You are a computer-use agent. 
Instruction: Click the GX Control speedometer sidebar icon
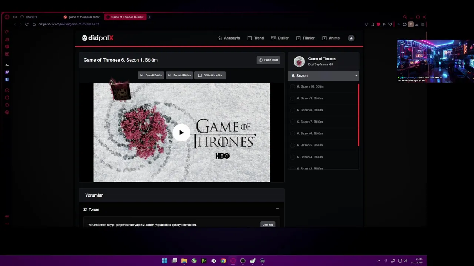point(7,32)
